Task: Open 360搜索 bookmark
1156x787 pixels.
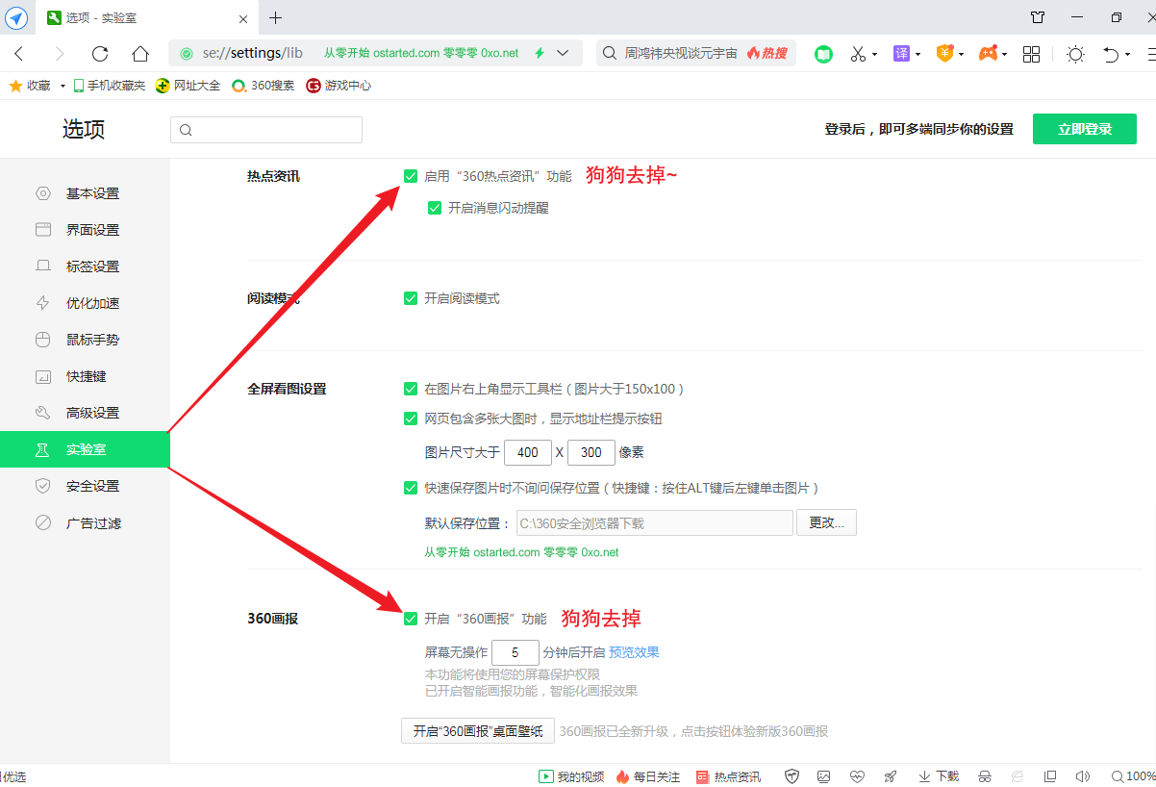Action: click(x=264, y=86)
